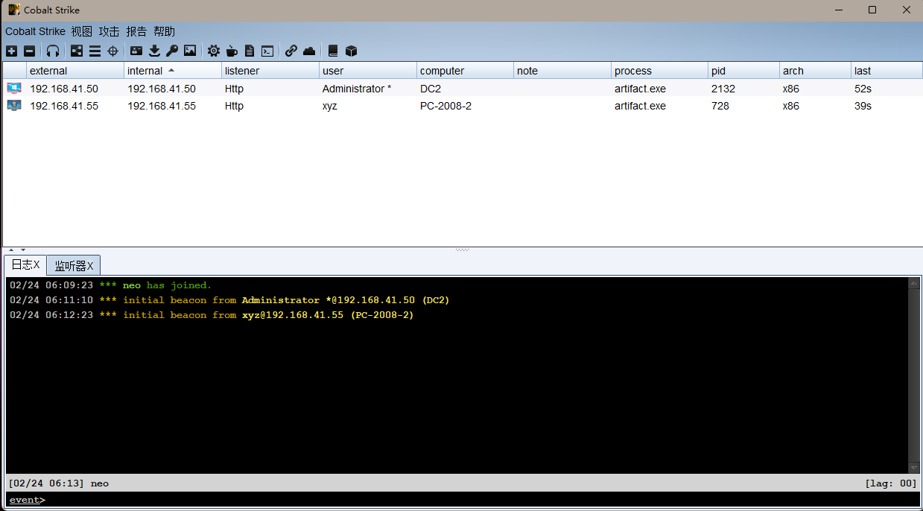
Task: Select the PC-2008-2 computer cell
Action: pyautogui.click(x=466, y=106)
